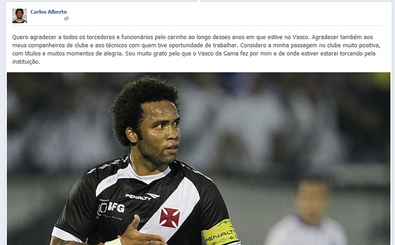
Task: Open Carlos Alberto's profile picture thumbnail
Action: (x=20, y=16)
